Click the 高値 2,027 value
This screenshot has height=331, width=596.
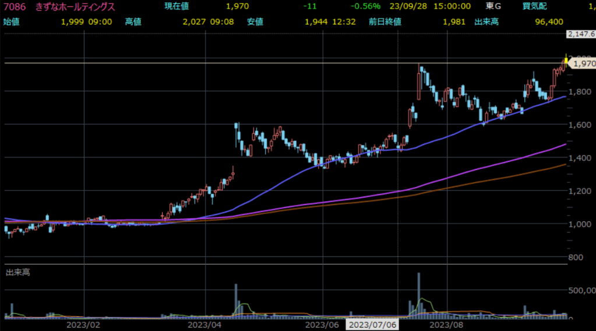coord(195,22)
